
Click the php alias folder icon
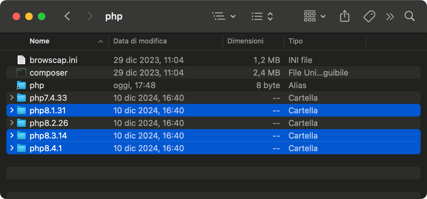click(21, 85)
